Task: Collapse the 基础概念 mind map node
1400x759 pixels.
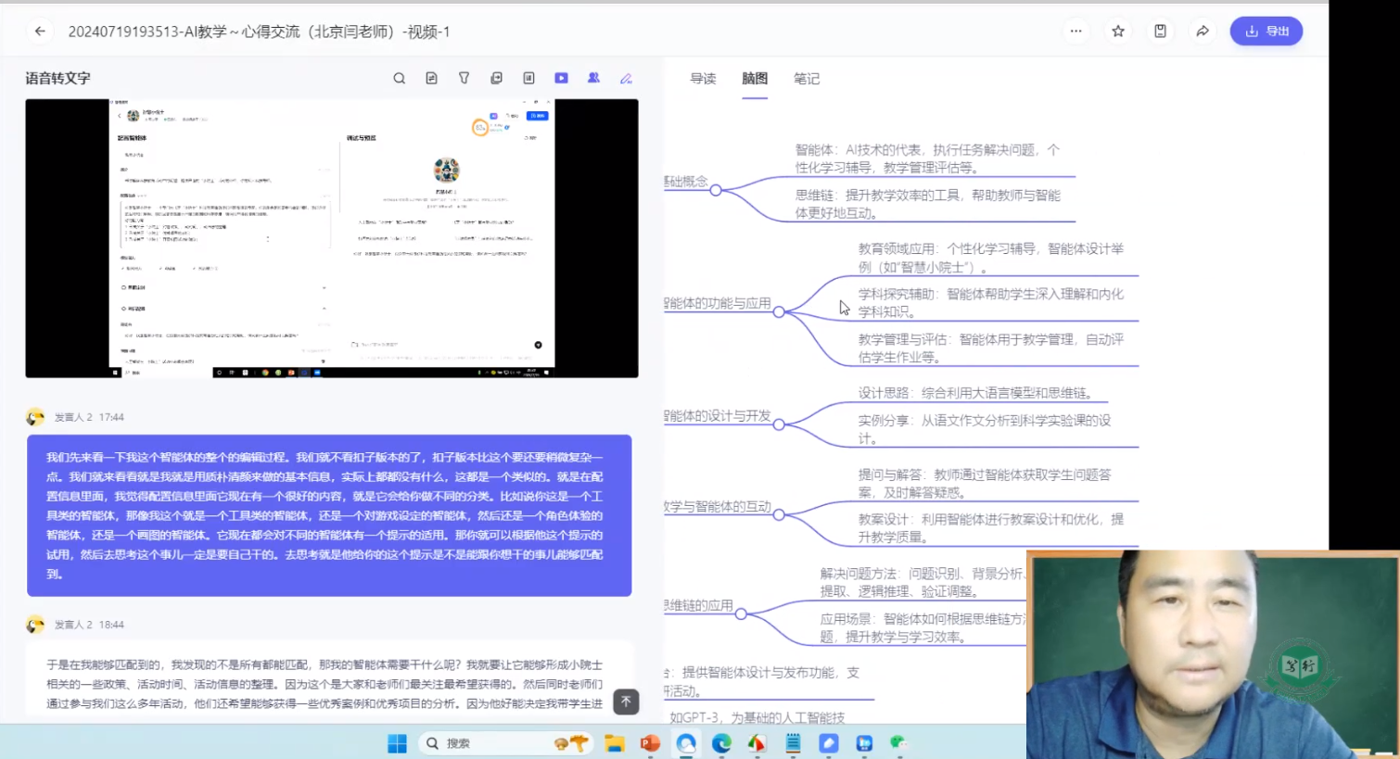Action: pos(716,190)
